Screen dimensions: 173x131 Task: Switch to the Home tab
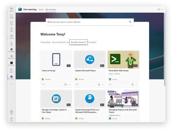tap(41, 10)
